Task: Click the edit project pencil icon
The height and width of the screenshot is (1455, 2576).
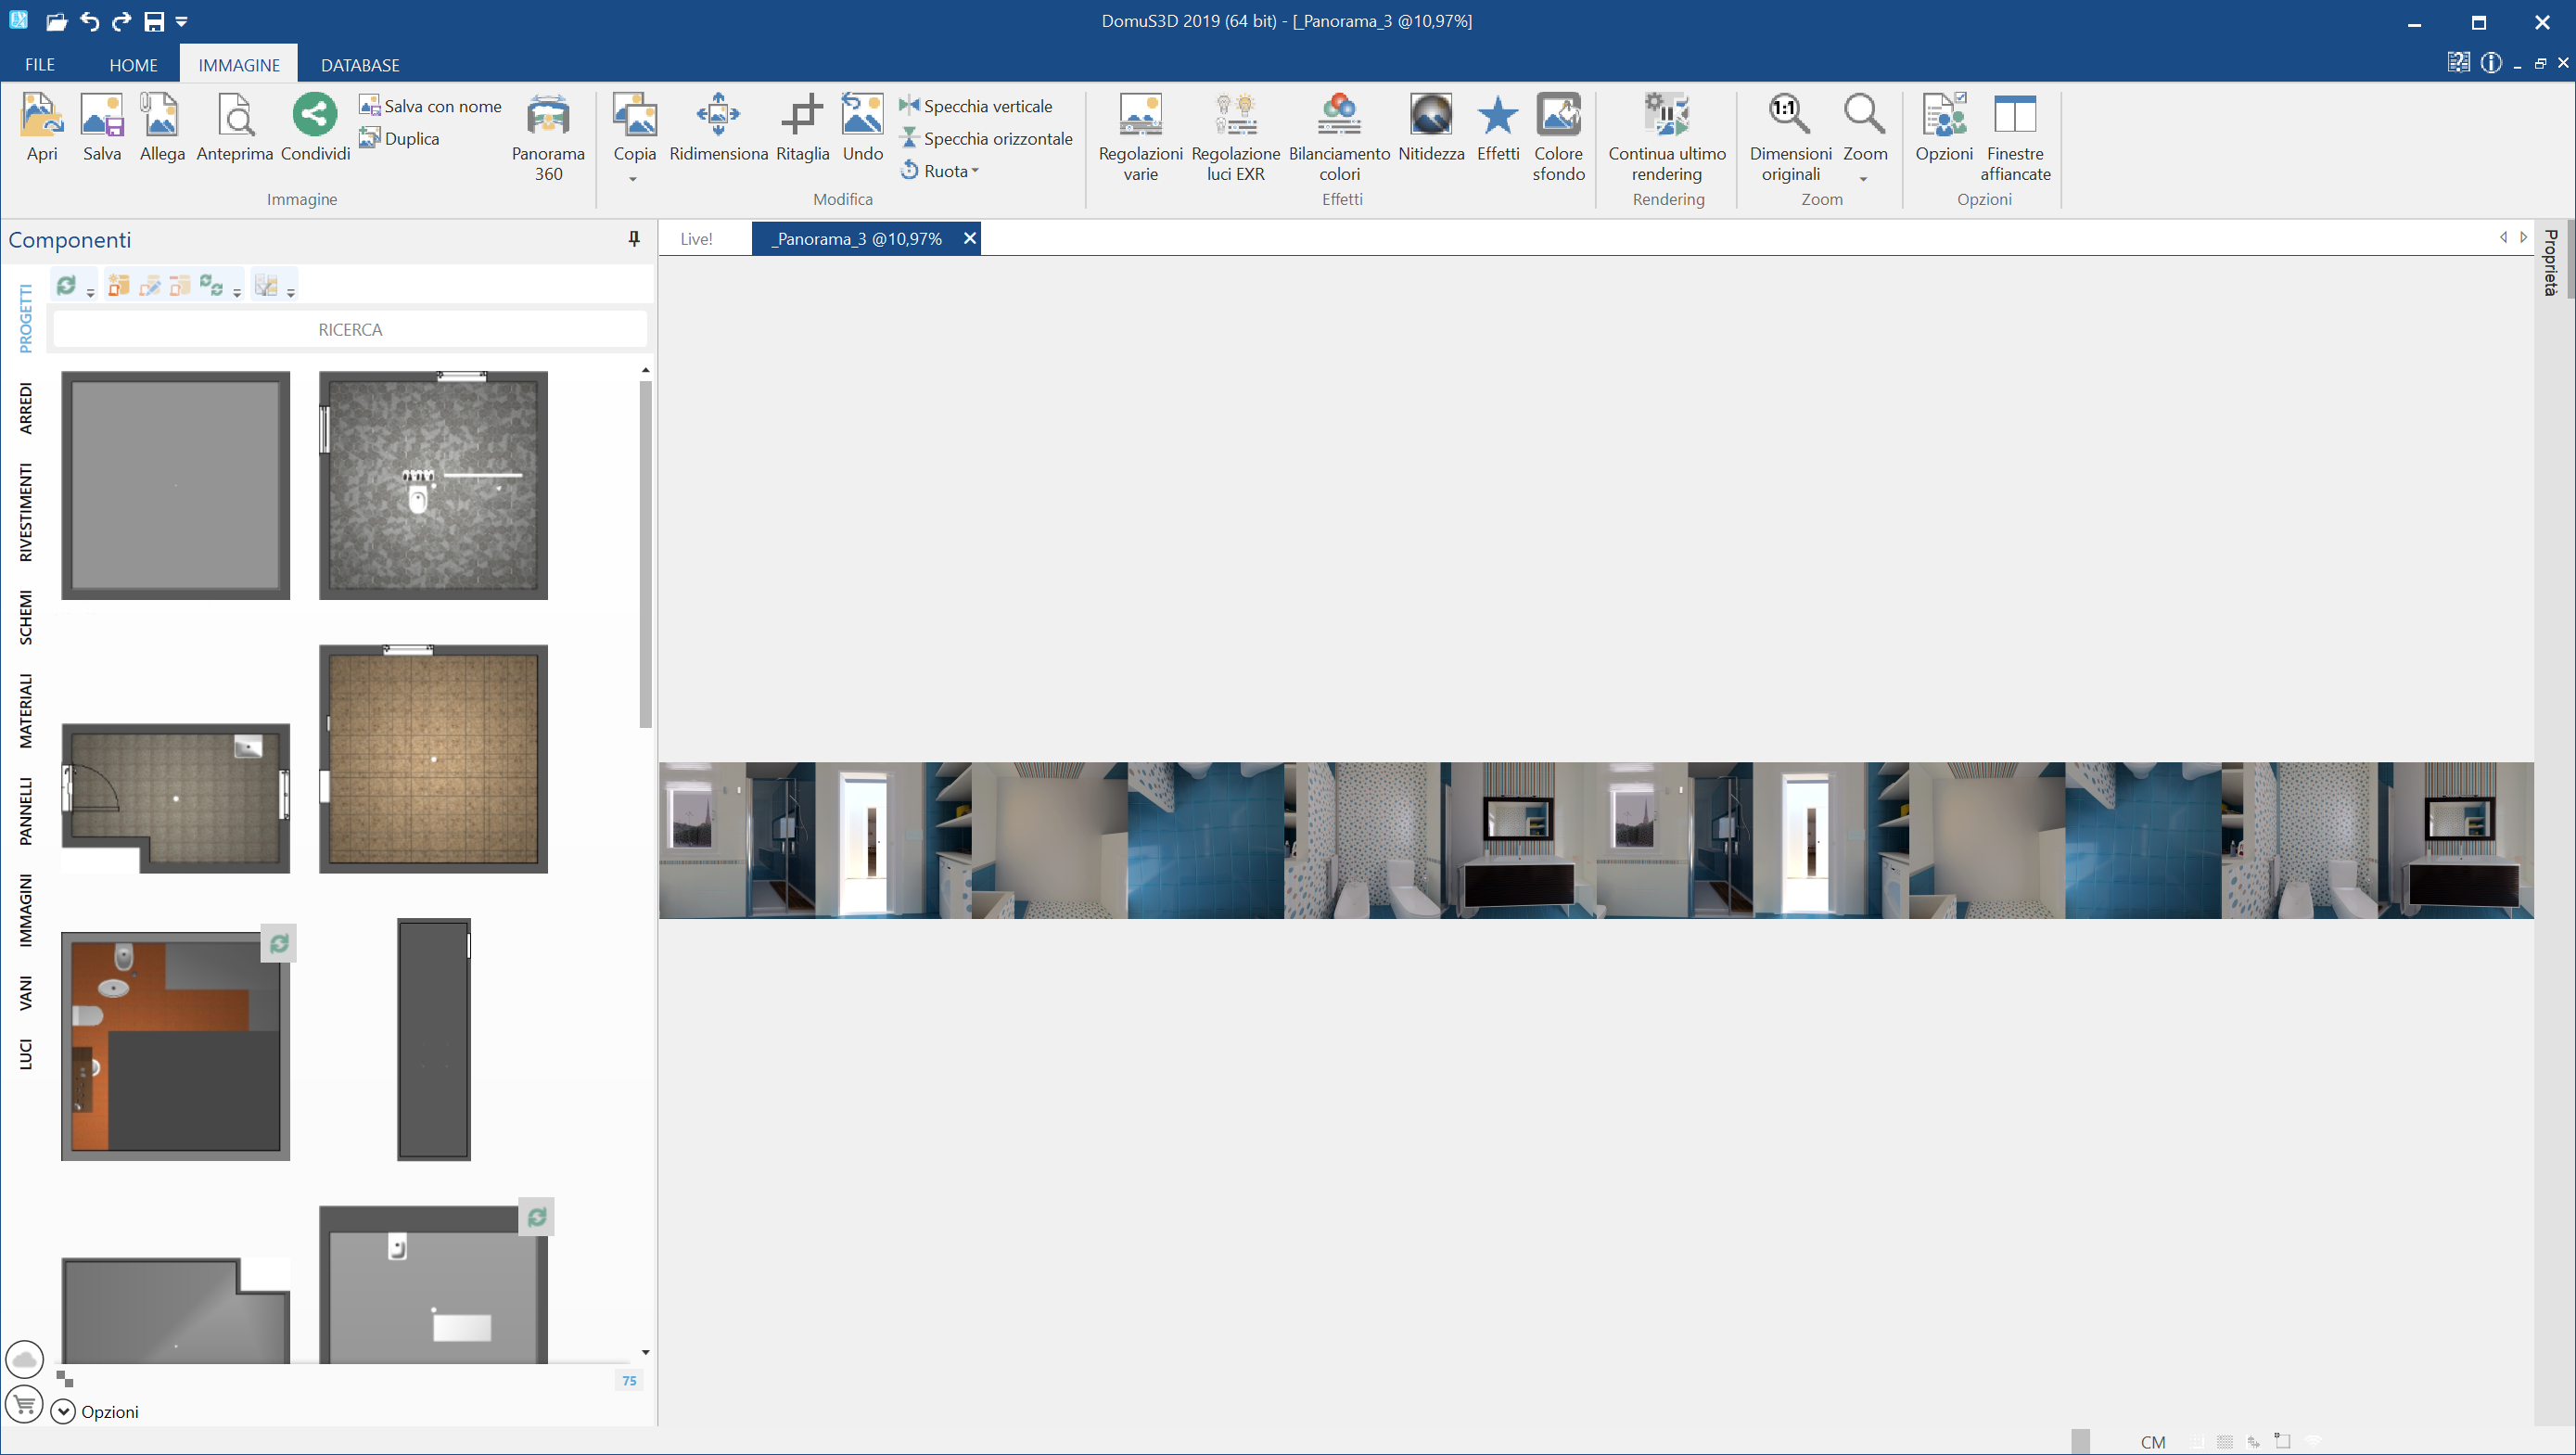Action: pyautogui.click(x=149, y=286)
